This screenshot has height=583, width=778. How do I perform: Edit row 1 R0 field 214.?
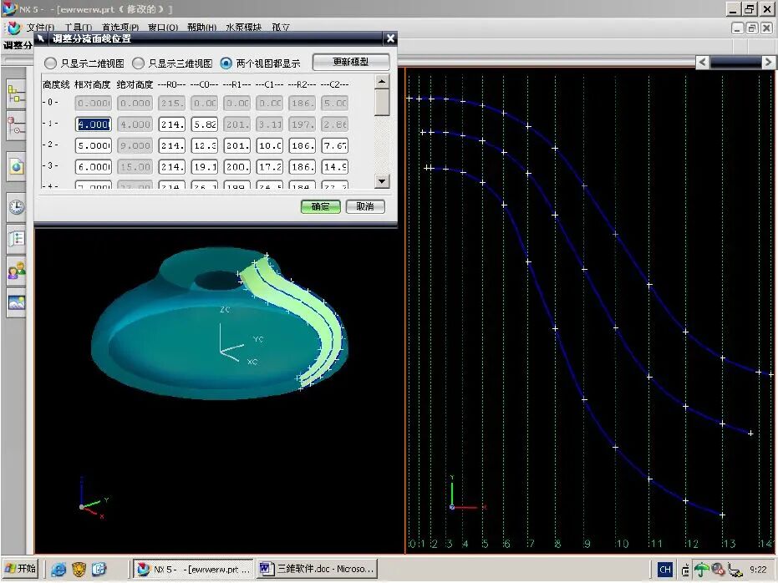(172, 124)
